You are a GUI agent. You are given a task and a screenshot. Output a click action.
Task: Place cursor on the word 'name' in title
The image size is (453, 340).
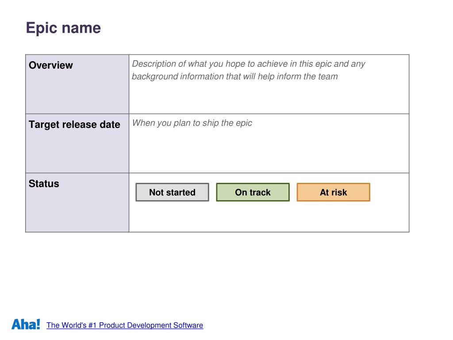tap(81, 28)
